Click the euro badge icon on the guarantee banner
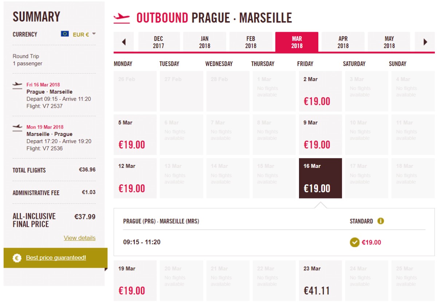Image resolution: width=437 pixels, height=302 pixels. point(17,258)
